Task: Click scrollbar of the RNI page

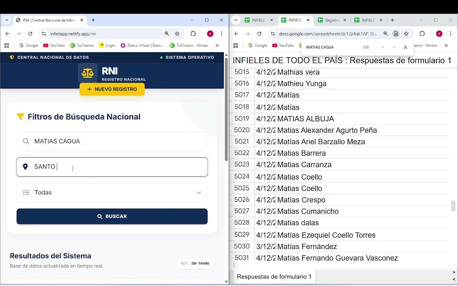Action: click(226, 110)
